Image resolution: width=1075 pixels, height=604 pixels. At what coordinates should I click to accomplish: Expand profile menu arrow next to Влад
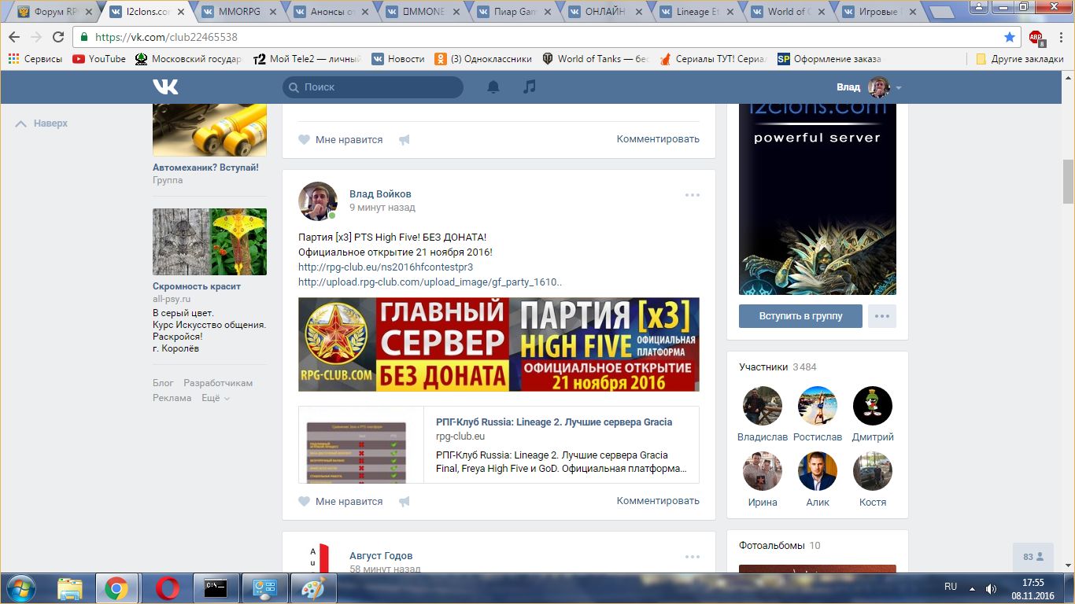[x=899, y=88]
